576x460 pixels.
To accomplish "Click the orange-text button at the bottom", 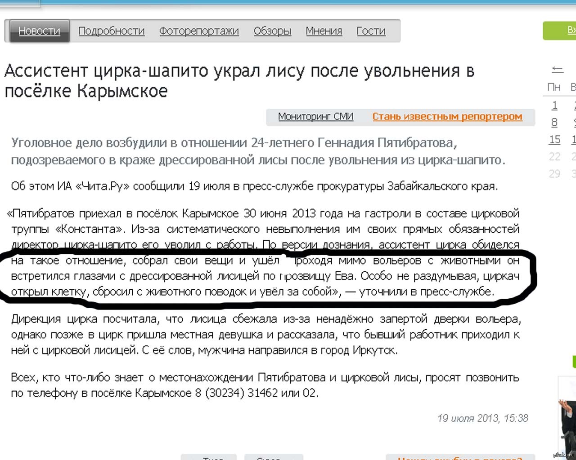I will pos(459,457).
